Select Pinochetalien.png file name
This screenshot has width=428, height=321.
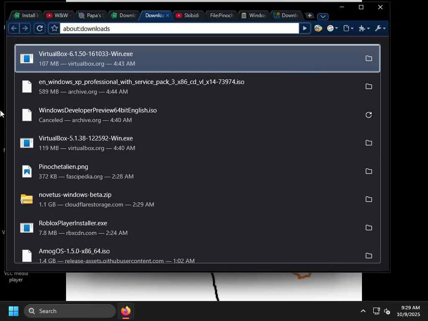click(x=64, y=167)
